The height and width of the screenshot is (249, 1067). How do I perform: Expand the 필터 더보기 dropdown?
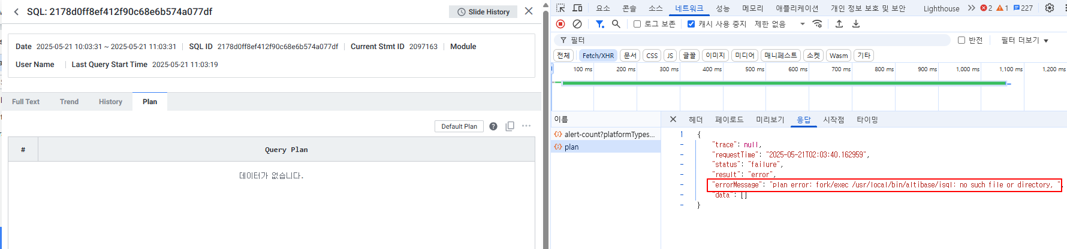pyautogui.click(x=1024, y=40)
